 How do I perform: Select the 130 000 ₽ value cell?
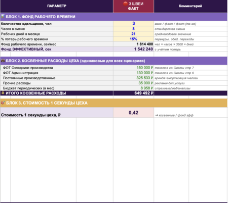tap(133, 73)
